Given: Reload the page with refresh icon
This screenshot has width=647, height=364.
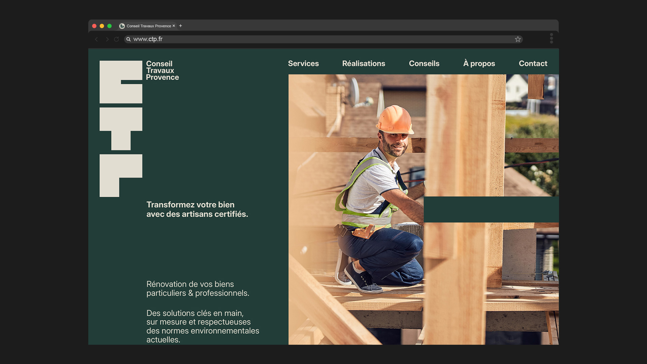Looking at the screenshot, I should tap(117, 39).
